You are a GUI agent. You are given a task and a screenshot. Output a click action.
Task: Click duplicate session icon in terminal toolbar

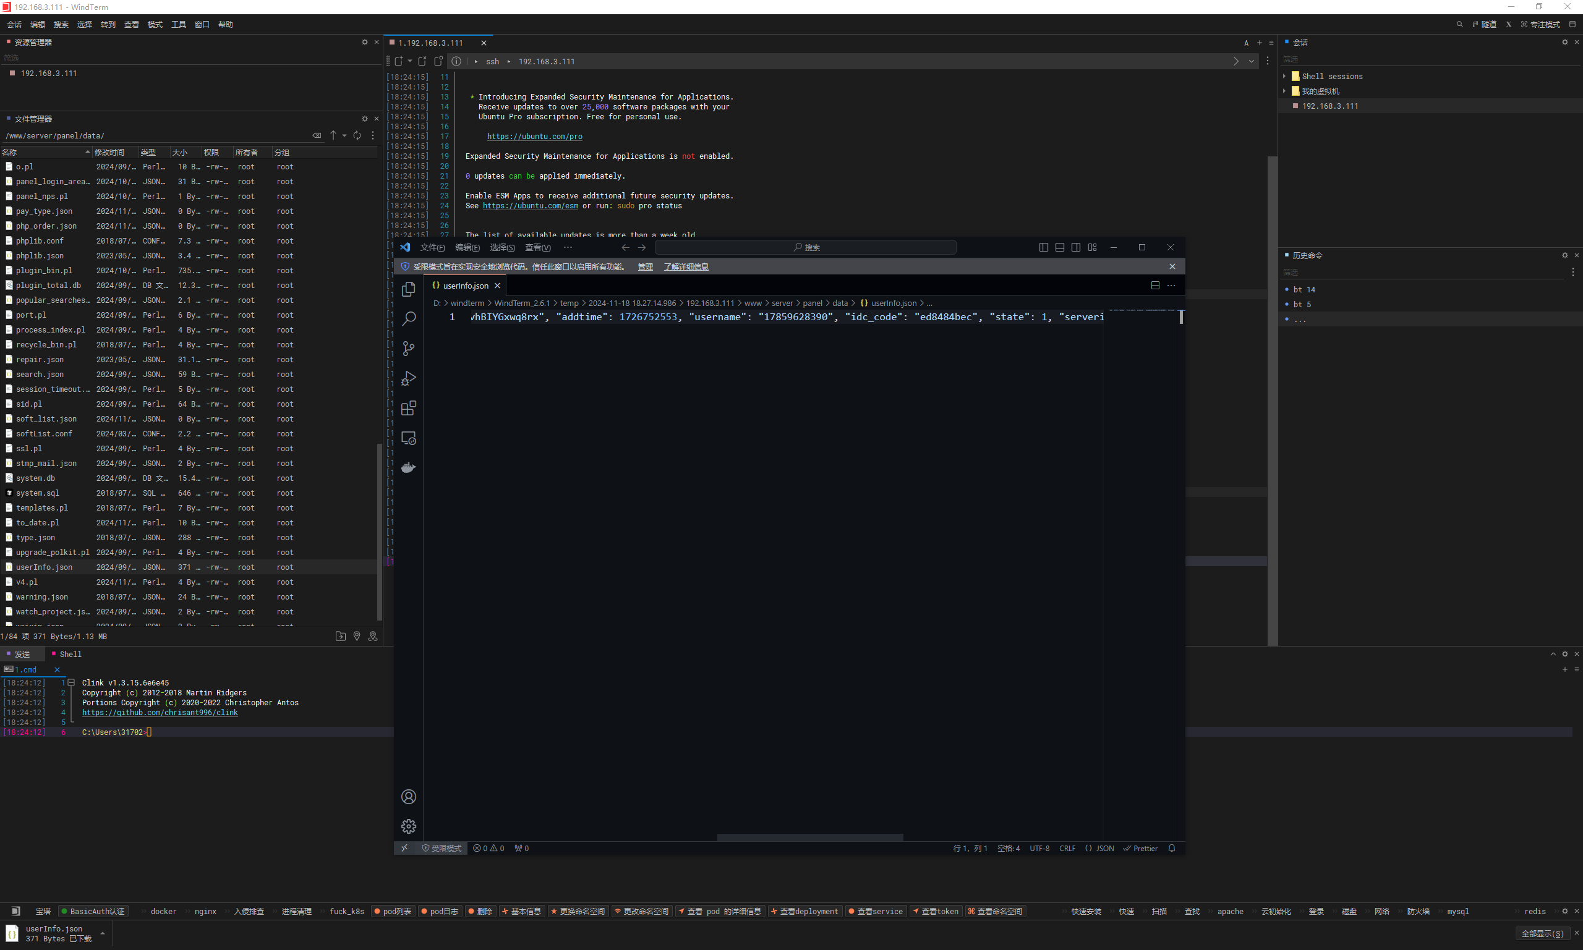tap(438, 61)
